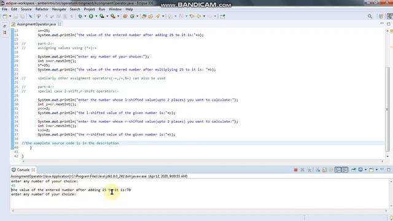Open the Open Console dropdown arrow
This screenshot has height=221, width=393.
[x=376, y=170]
